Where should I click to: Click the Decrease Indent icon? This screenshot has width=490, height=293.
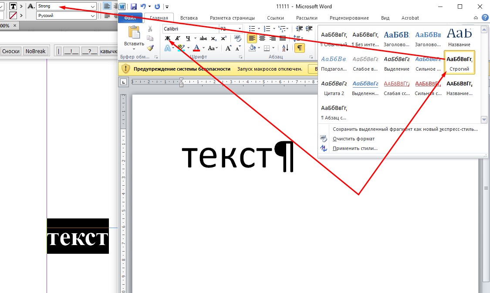pyautogui.click(x=299, y=29)
